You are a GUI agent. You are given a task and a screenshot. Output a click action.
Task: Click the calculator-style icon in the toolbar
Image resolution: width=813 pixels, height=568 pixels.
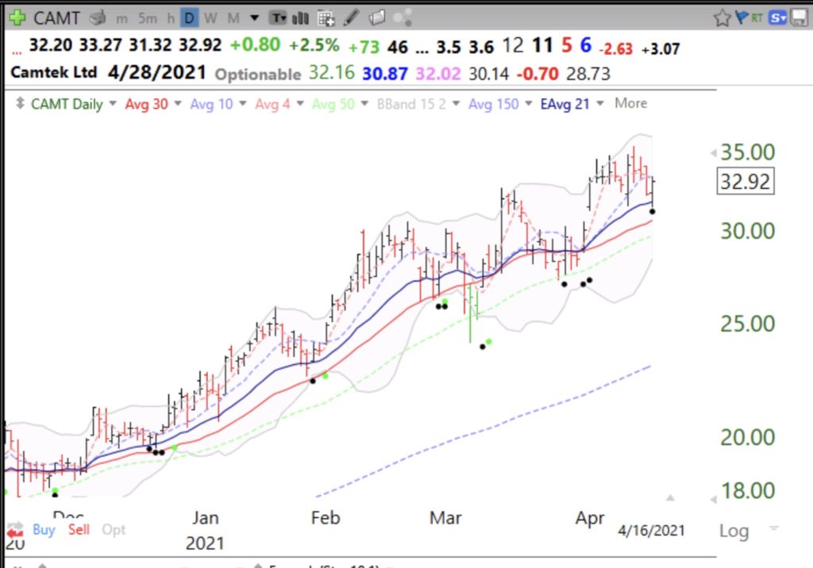point(326,17)
